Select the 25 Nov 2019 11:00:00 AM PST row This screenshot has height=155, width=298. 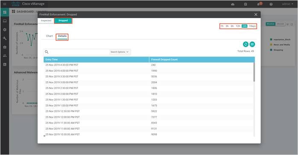pos(149,129)
